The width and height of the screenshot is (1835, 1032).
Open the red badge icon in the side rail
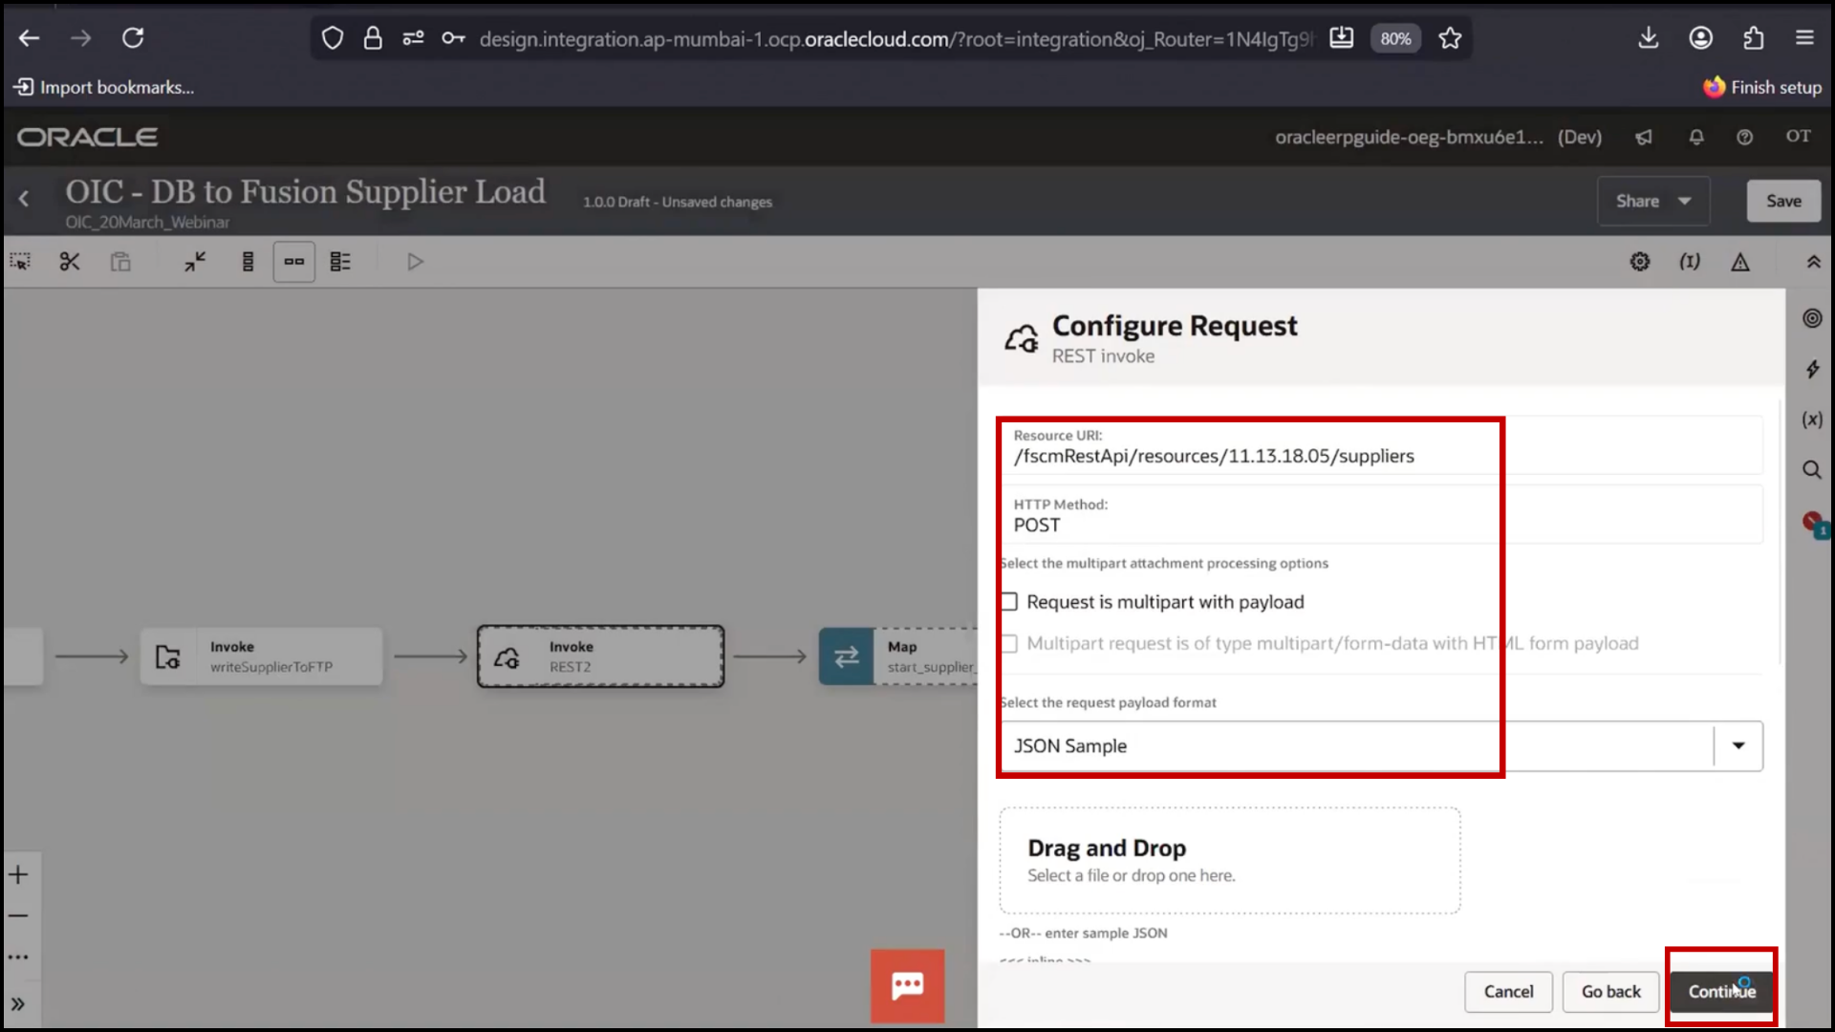point(1814,524)
